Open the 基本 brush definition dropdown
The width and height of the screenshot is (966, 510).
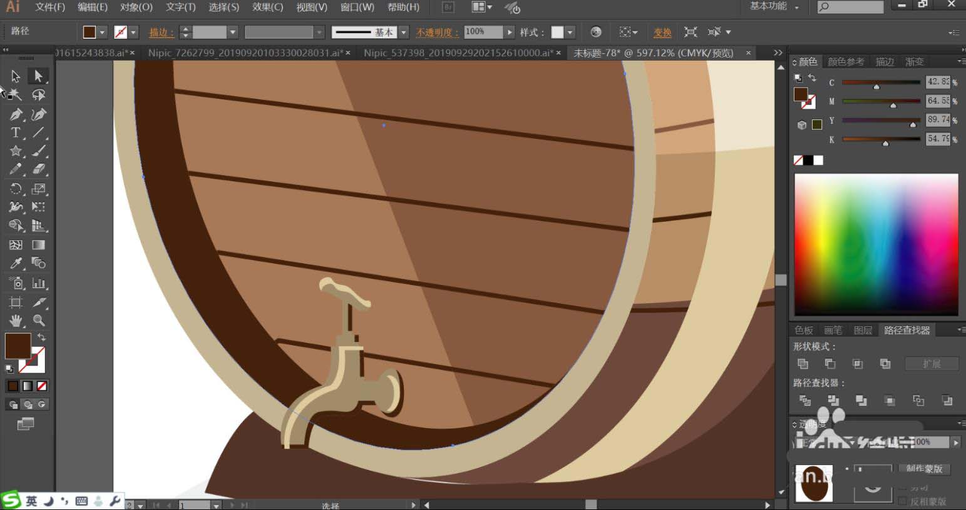coord(404,32)
